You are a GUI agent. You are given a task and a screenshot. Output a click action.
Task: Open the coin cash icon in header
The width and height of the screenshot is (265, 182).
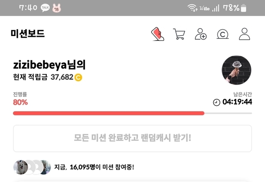pos(223,34)
